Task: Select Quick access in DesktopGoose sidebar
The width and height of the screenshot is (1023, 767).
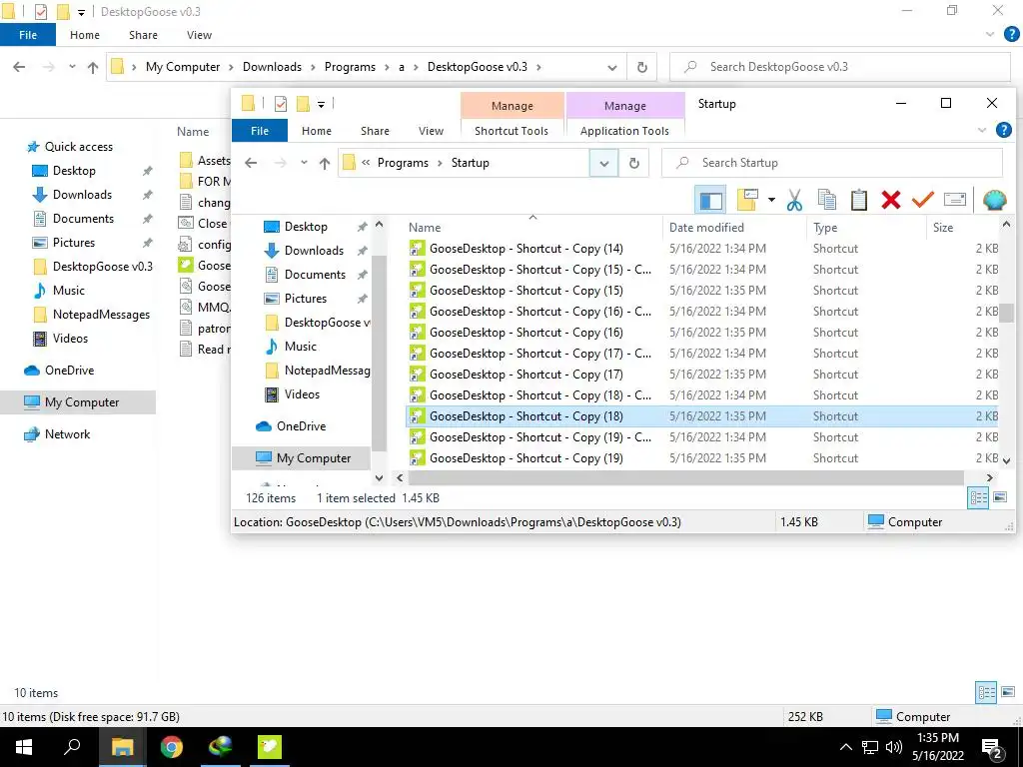Action: 78,147
